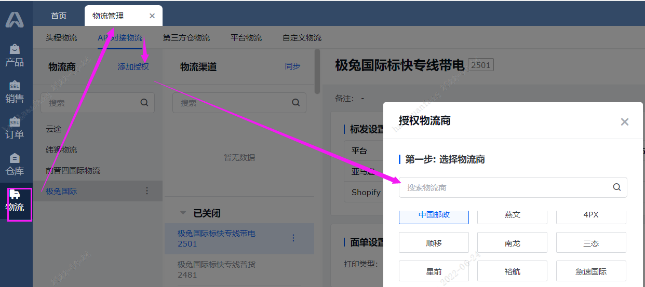This screenshot has height=287, width=645.
Task: Click search icon in 物流渠道 search box
Action: click(x=296, y=103)
